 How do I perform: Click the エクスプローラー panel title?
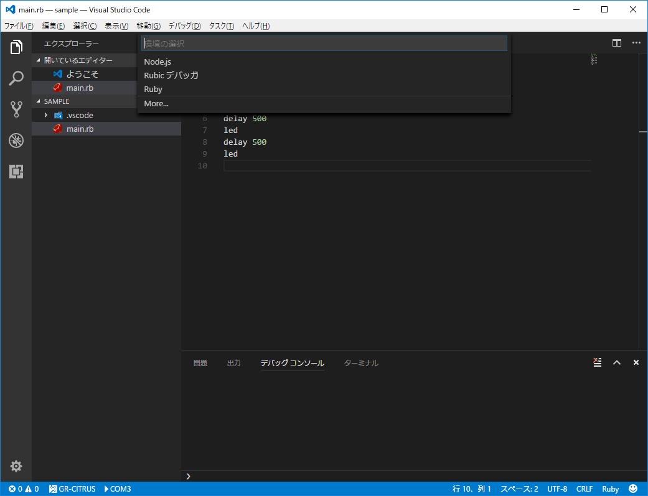71,44
